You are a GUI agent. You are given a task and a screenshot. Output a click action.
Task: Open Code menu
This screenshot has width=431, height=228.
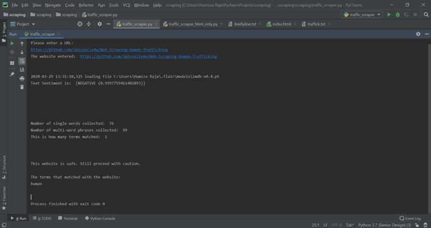tap(70, 5)
